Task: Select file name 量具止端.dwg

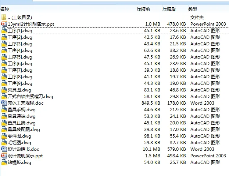Action: [21, 123]
